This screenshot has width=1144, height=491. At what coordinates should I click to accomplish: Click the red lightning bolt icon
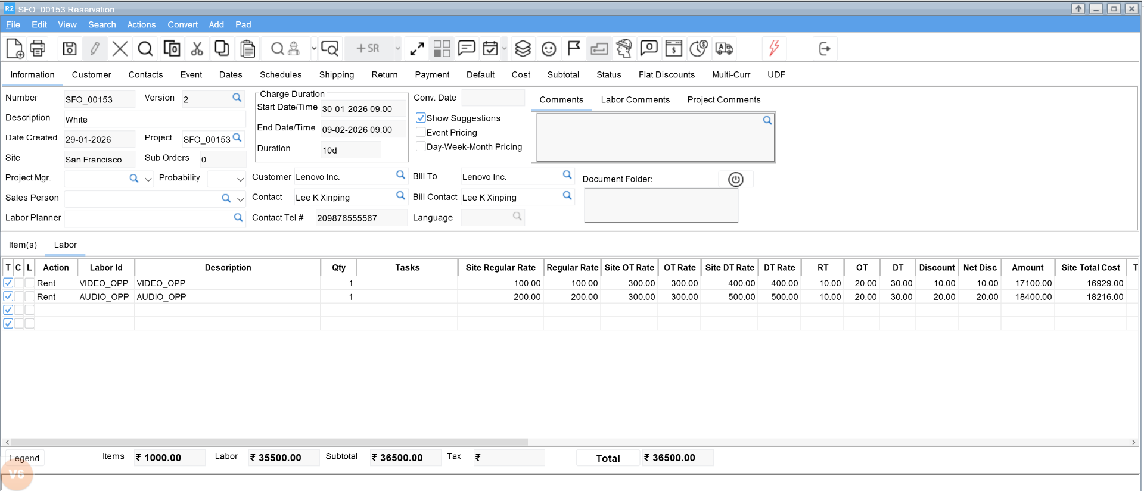pos(774,48)
